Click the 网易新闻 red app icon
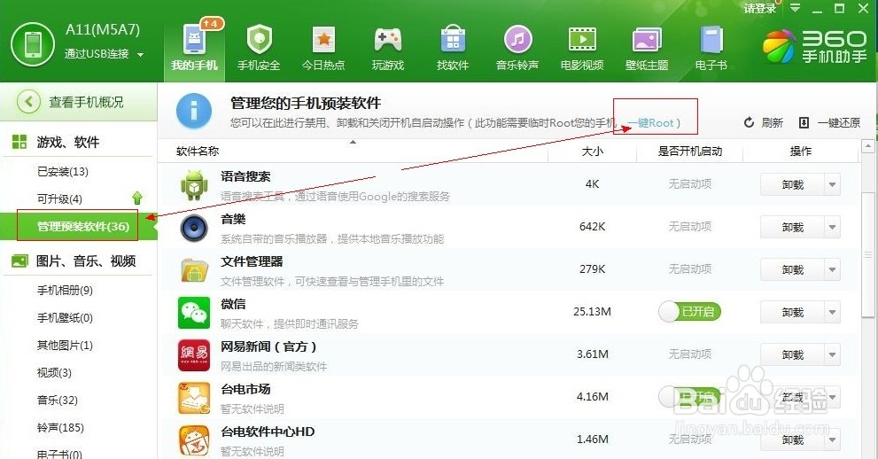This screenshot has width=878, height=459. pyautogui.click(x=194, y=355)
